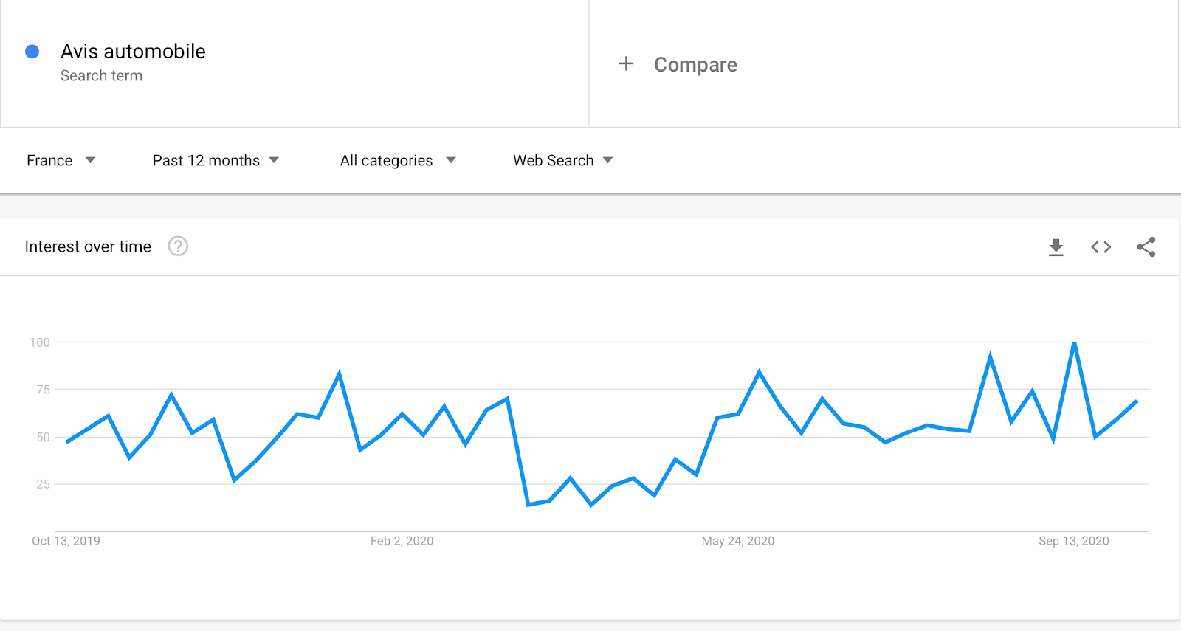Screen dimensions: 1181x631
Task: Click the blue dot beside Avis automobile
Action: [32, 52]
